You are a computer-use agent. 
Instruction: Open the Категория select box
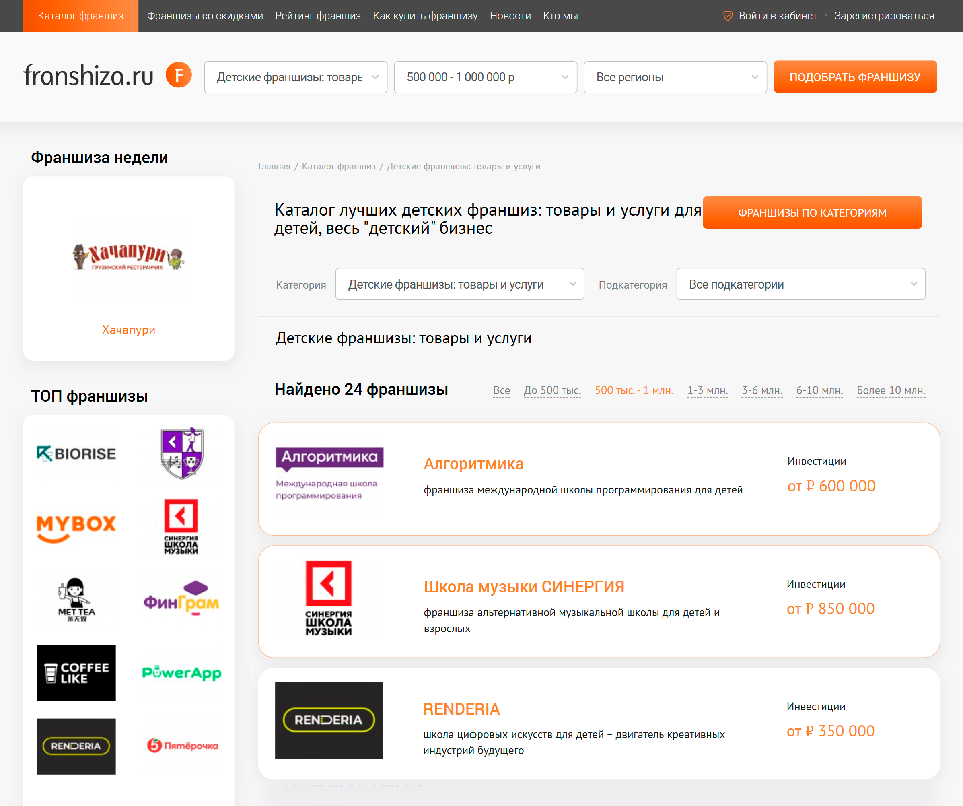459,284
